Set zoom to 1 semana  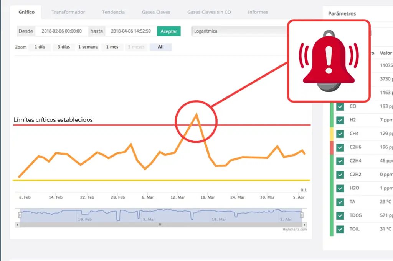[x=88, y=47]
